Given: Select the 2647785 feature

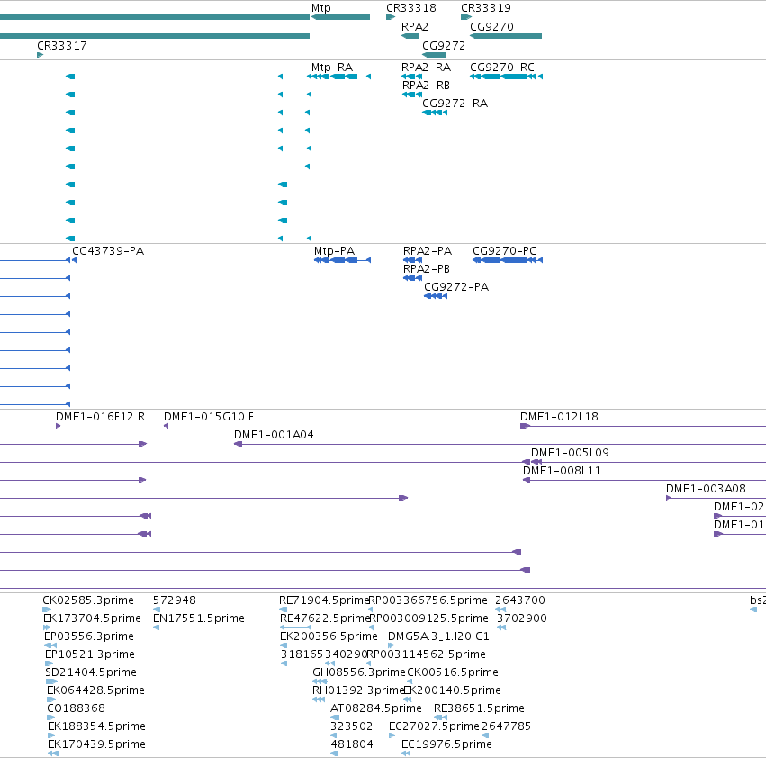Looking at the screenshot, I should (x=485, y=735).
